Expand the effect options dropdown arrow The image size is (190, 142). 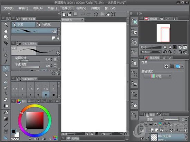pos(182,67)
